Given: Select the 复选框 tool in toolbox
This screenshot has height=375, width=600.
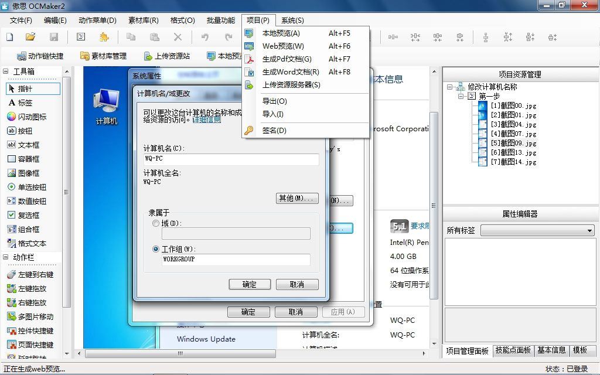Looking at the screenshot, I should click(x=23, y=215).
